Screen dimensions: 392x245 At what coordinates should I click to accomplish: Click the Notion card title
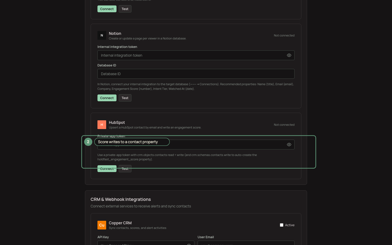coord(115,33)
